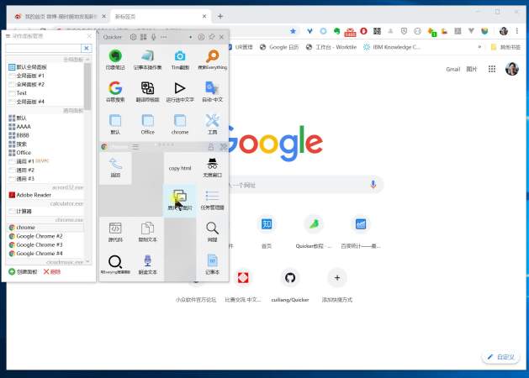This screenshot has width=529, height=378.
Task: Expand the bookmarks overflow chevron
Action: 479,47
